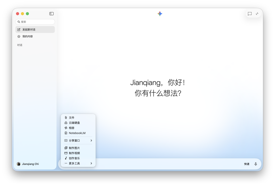Shrink the window with the collapse-arrows icon
275x187 pixels.
(x=257, y=14)
